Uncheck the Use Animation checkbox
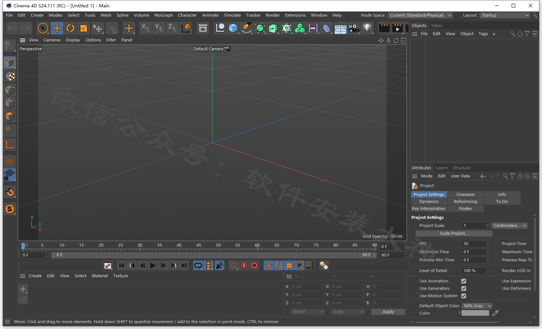Image resolution: width=542 pixels, height=329 pixels. [464, 281]
